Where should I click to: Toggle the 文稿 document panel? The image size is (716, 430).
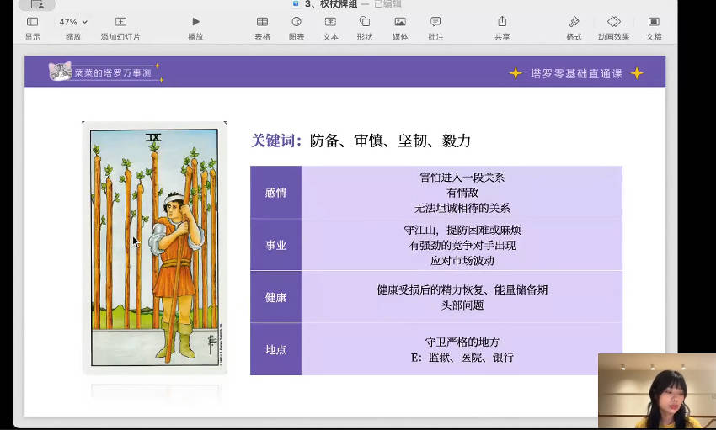[654, 22]
